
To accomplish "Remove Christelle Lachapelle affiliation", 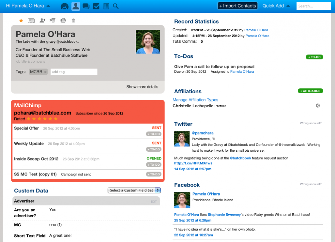I will [x=317, y=106].
